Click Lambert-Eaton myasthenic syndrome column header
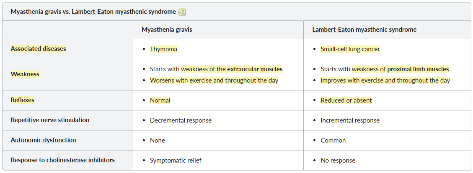 tap(364, 30)
